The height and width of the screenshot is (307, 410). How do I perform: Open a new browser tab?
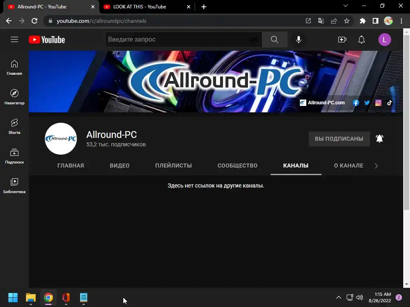[x=204, y=7]
